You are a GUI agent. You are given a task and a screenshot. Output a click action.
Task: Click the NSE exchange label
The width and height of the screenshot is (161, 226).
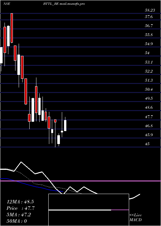[x=7, y=4]
